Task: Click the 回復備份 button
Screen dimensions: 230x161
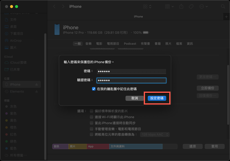Action: [207, 96]
